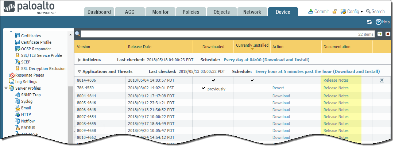Open the Monitor tab

click(x=160, y=12)
